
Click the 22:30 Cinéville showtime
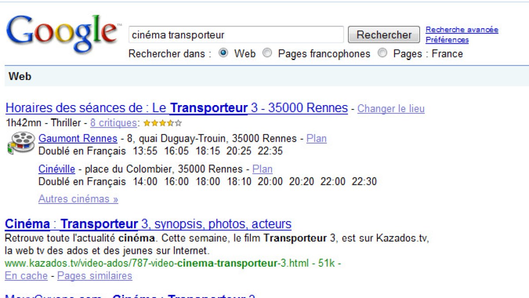click(365, 181)
